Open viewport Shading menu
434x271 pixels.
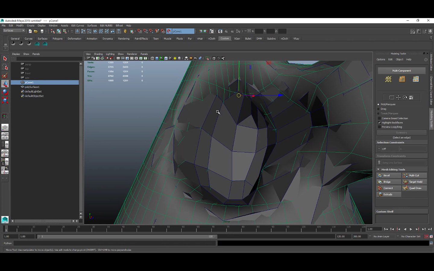click(98, 54)
